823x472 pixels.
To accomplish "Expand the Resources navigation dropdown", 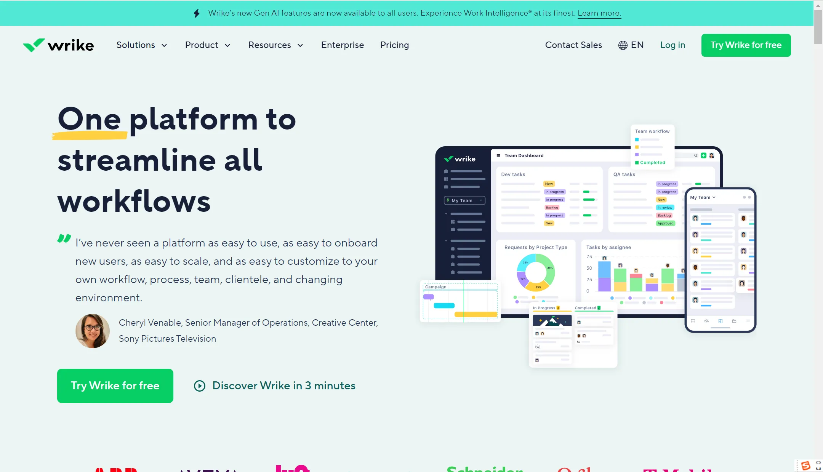I will (x=275, y=45).
